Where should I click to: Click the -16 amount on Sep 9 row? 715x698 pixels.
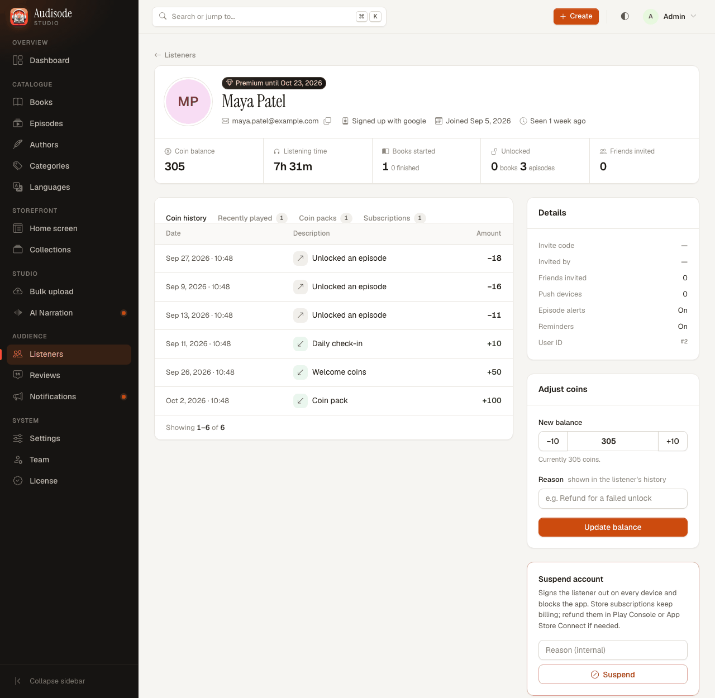click(x=494, y=286)
